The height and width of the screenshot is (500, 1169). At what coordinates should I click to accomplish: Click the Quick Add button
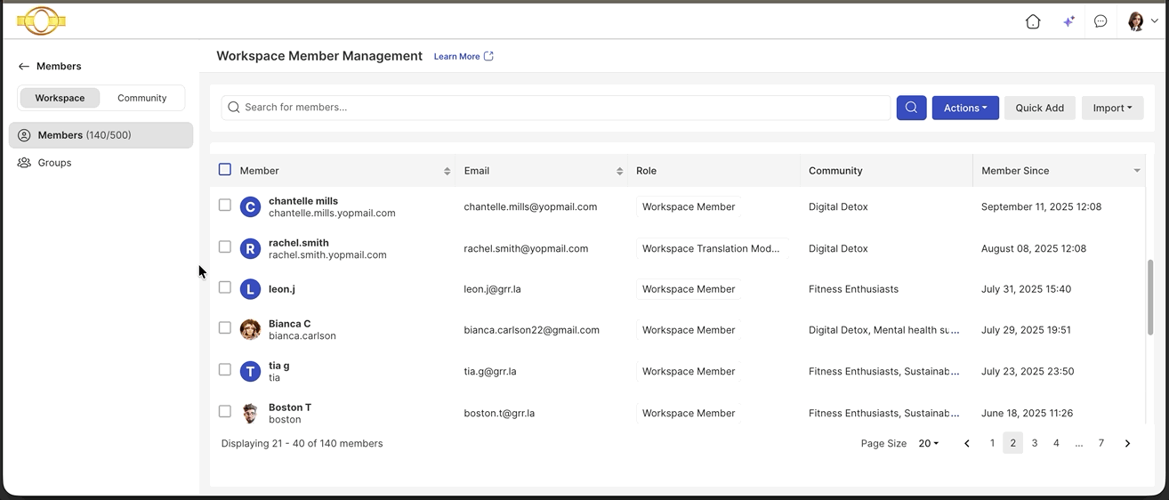coord(1040,108)
